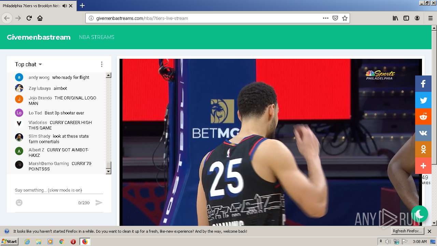The height and width of the screenshot is (246, 437).
Task: Open more share options plus button
Action: click(423, 166)
